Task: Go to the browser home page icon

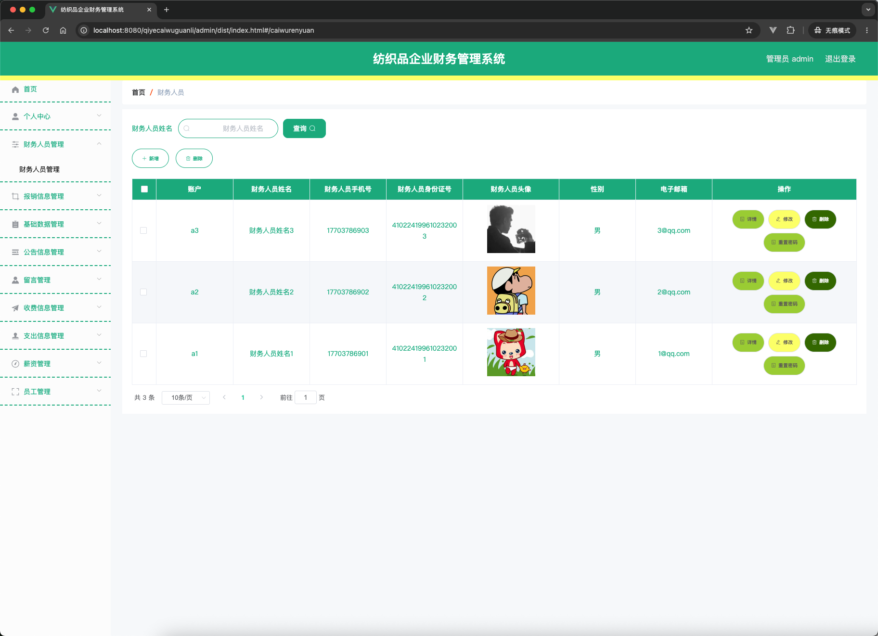Action: (63, 30)
